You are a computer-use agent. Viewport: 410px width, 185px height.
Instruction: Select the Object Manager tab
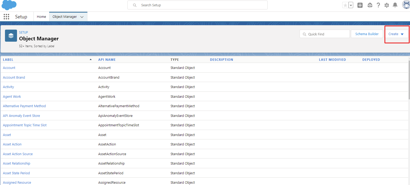(65, 17)
